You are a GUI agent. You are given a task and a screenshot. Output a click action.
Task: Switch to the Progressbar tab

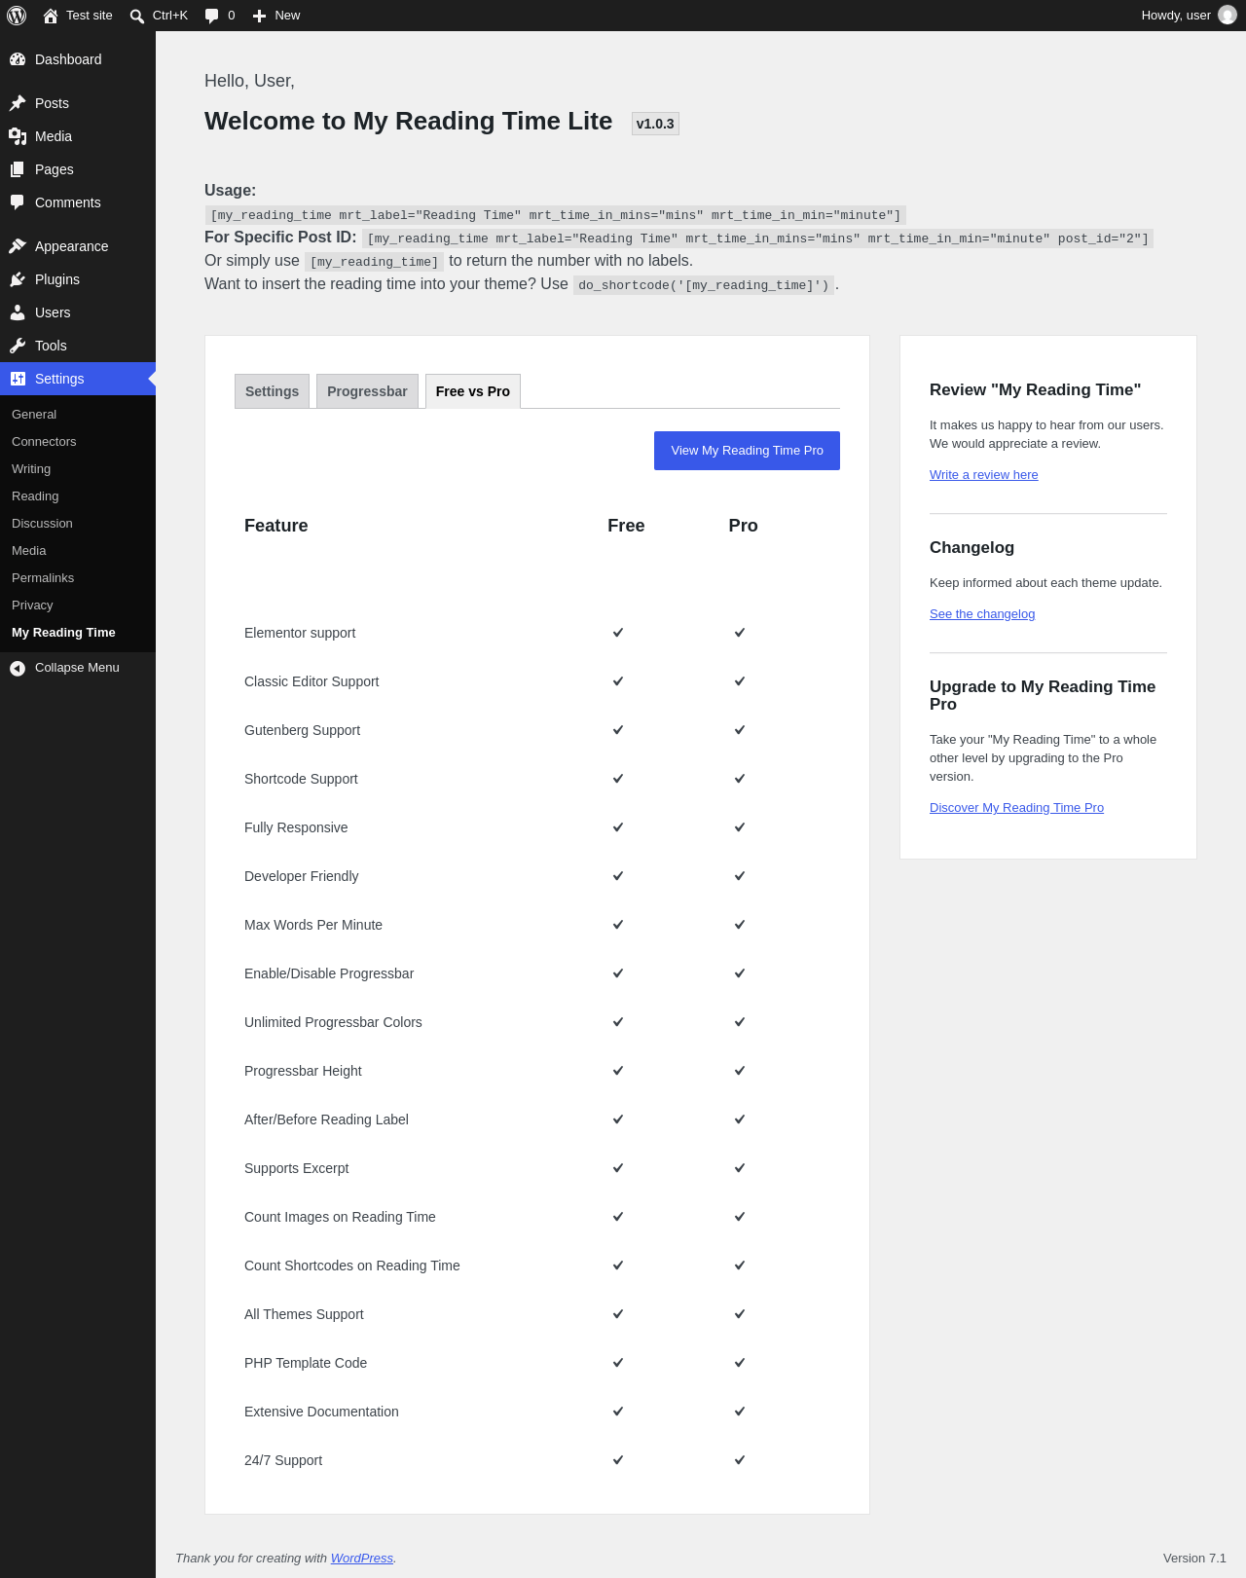(368, 391)
